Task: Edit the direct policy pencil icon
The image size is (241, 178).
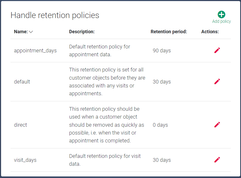Action: [x=217, y=125]
